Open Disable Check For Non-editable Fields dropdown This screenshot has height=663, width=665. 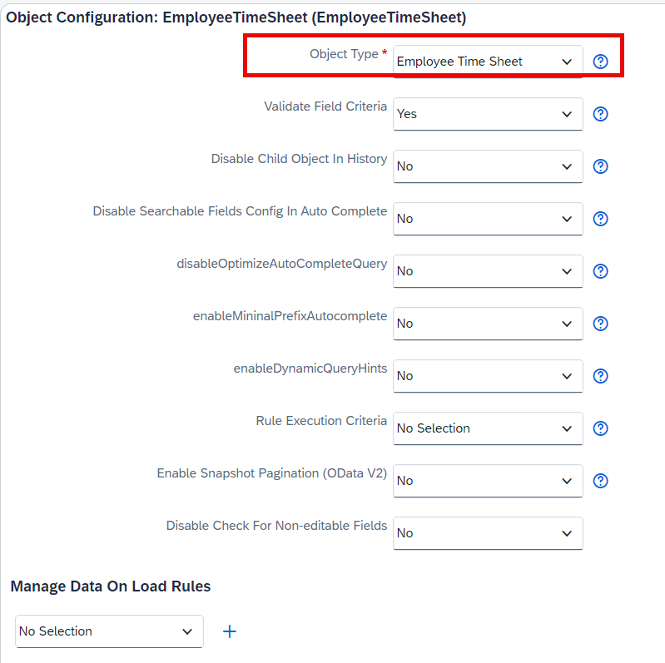pos(488,533)
